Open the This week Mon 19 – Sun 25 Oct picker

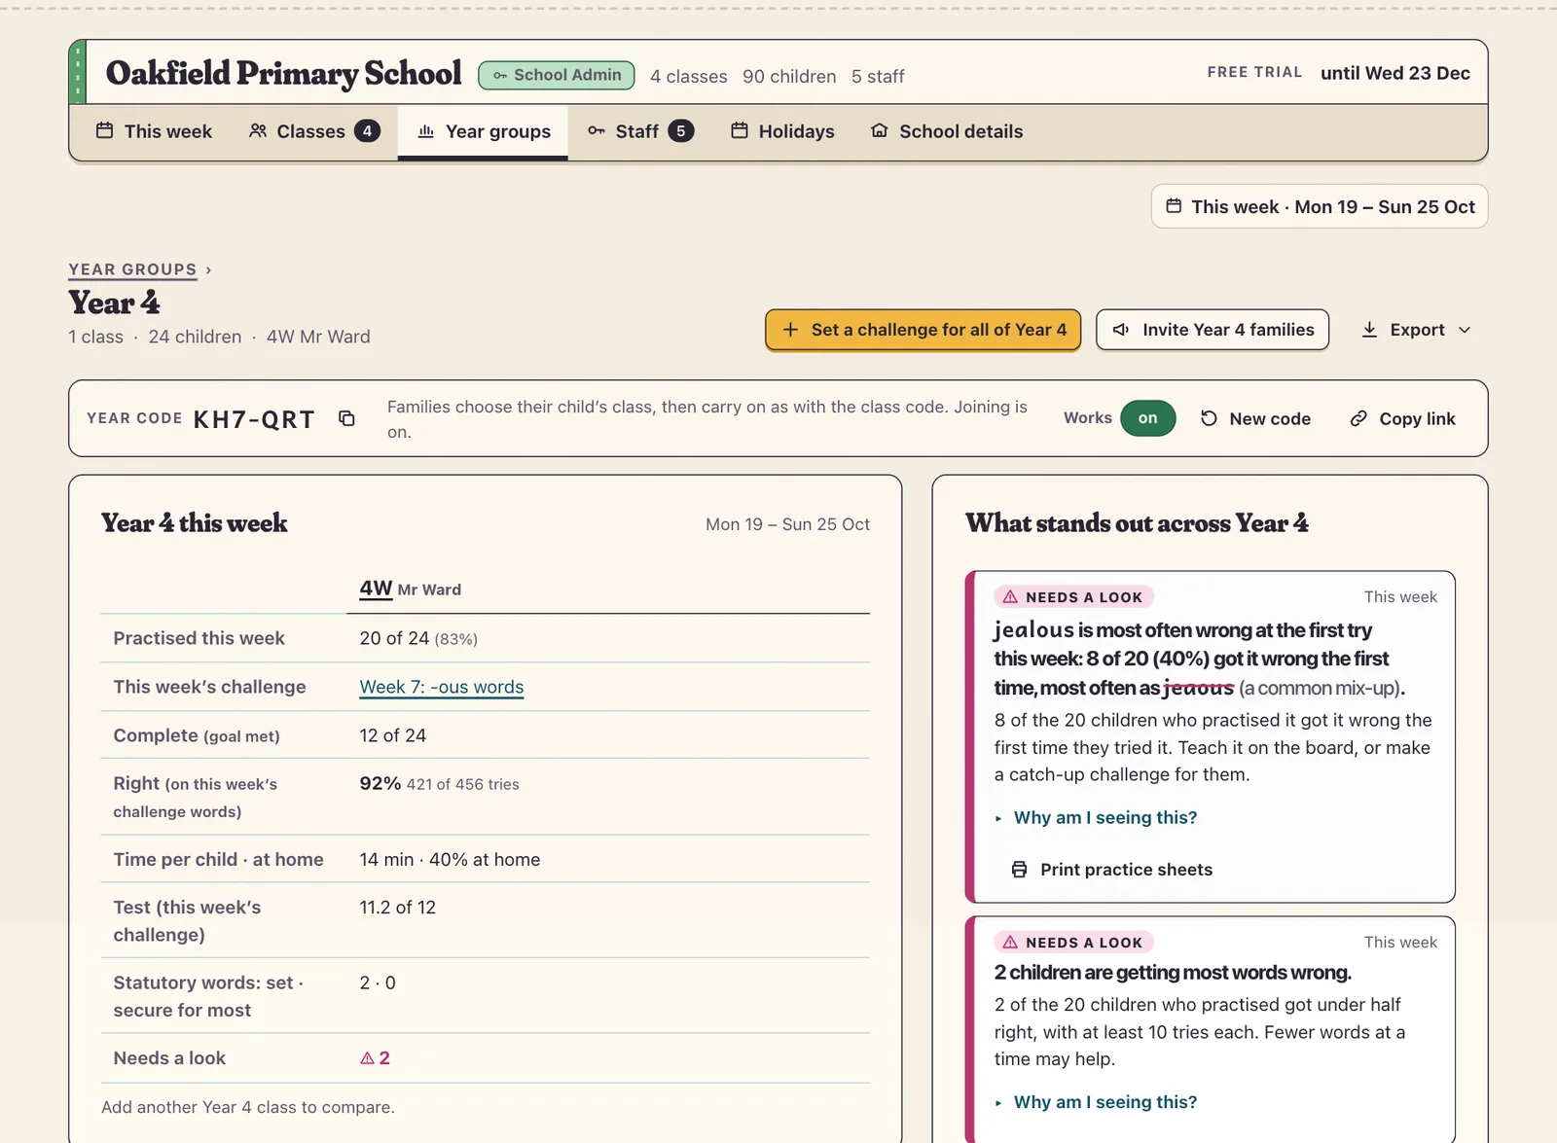coord(1320,206)
